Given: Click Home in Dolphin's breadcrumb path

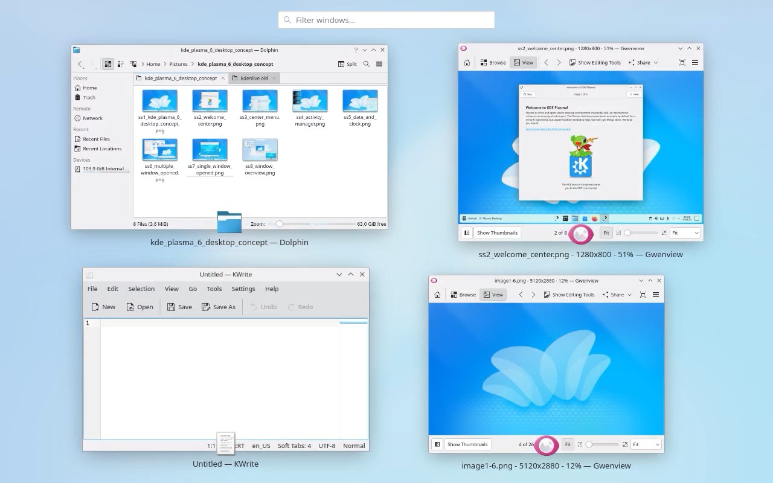Looking at the screenshot, I should [153, 64].
